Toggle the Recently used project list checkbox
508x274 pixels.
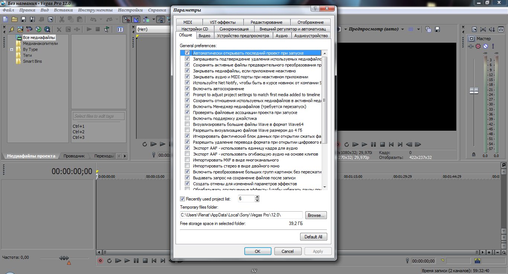click(x=182, y=199)
